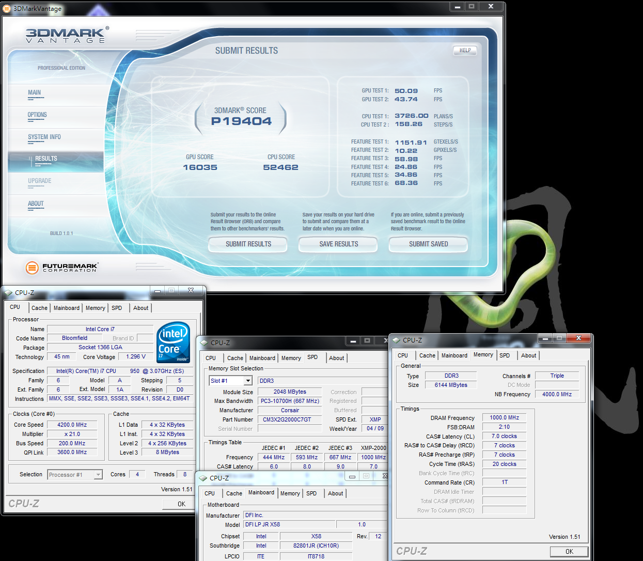Click the 3DMark score value P19404
The height and width of the screenshot is (561, 643).
pyautogui.click(x=241, y=121)
